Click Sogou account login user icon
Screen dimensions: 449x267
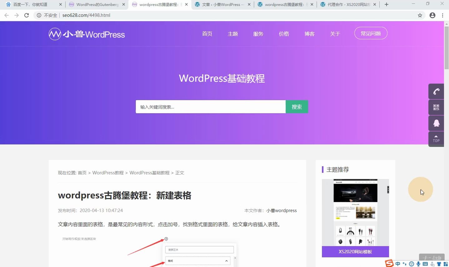tap(432, 264)
